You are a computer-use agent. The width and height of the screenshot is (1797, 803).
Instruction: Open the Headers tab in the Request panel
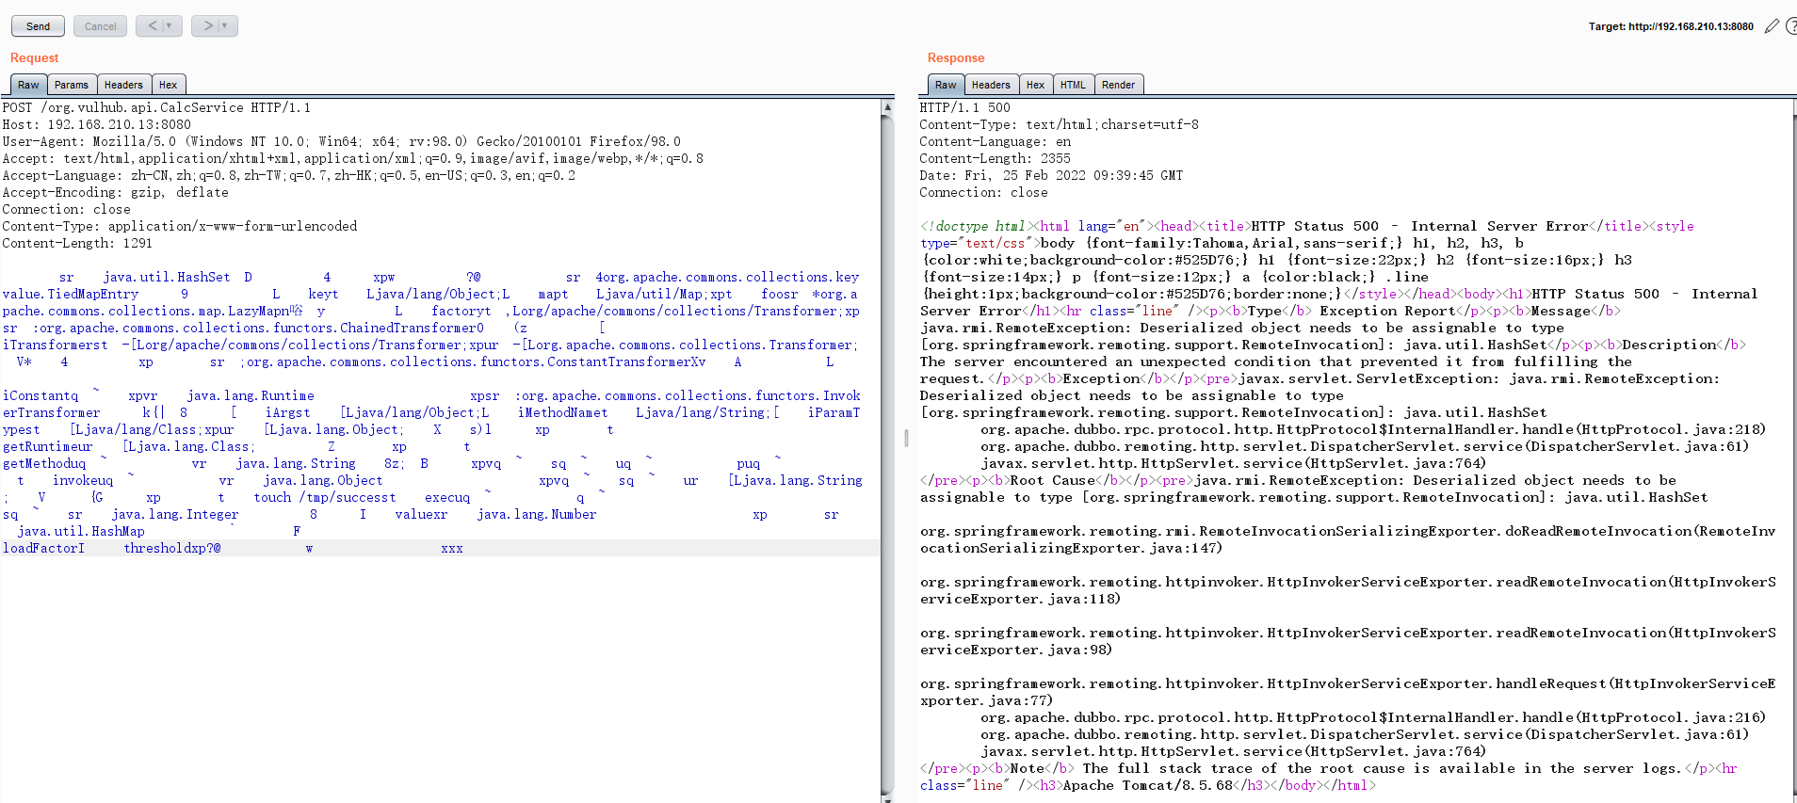pos(123,85)
